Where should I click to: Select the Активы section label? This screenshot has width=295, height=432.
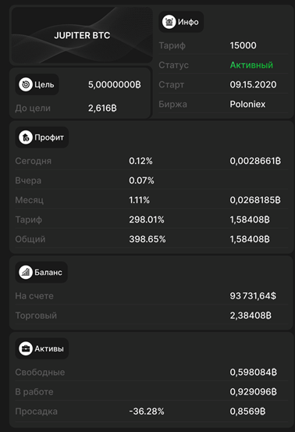click(x=49, y=348)
